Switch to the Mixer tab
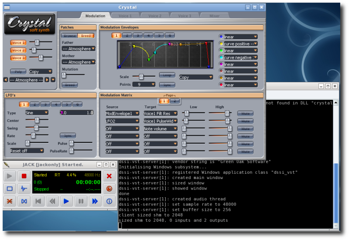This screenshot has height=240, width=349. click(x=215, y=16)
